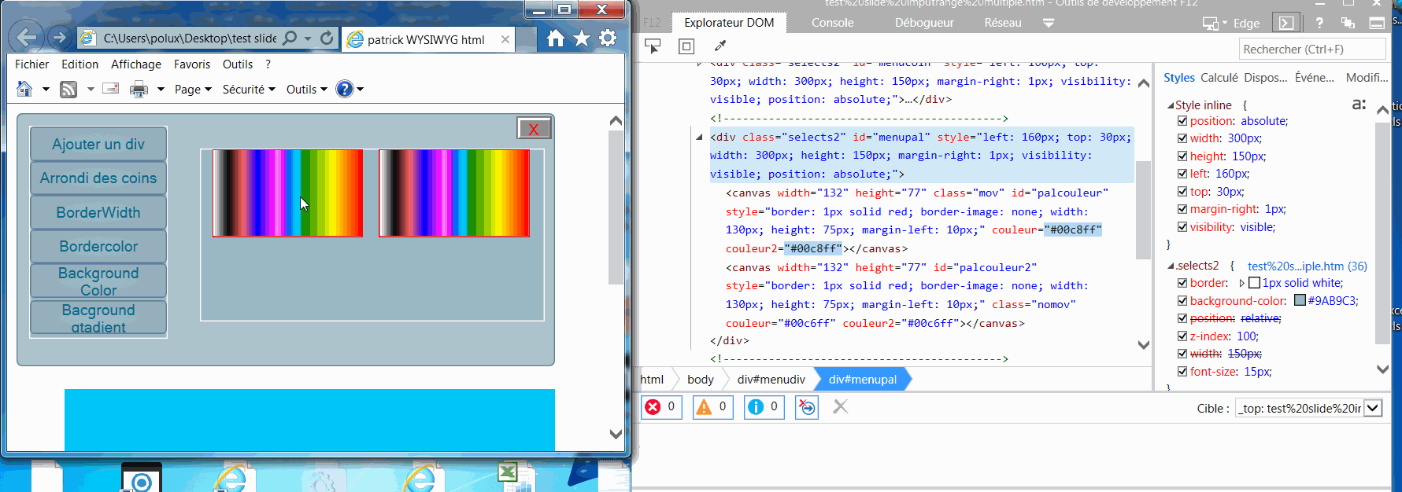Screen dimensions: 1402x492
Task: Click the printer icon in command bar
Action: coord(139,90)
